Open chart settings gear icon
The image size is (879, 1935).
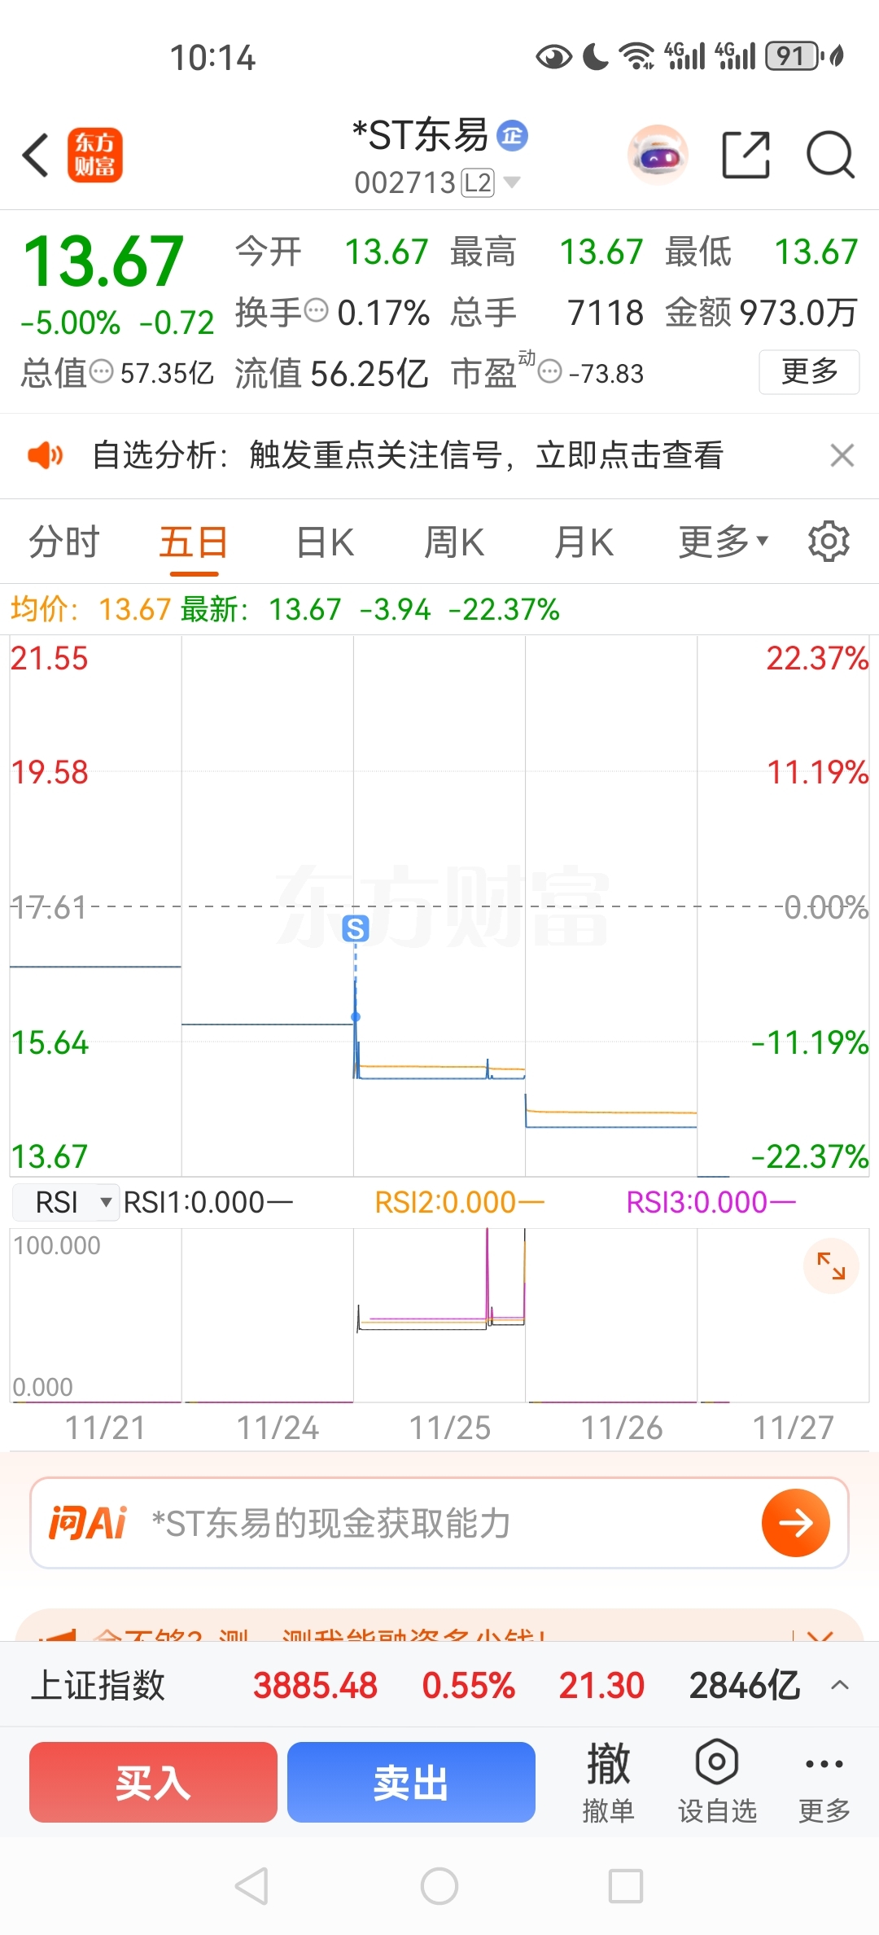point(829,542)
